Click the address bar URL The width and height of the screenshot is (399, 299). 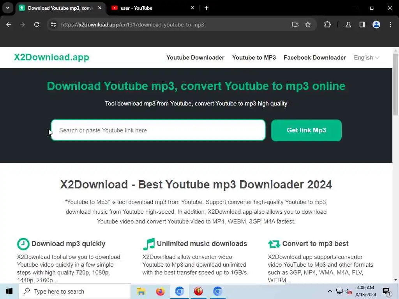(132, 25)
